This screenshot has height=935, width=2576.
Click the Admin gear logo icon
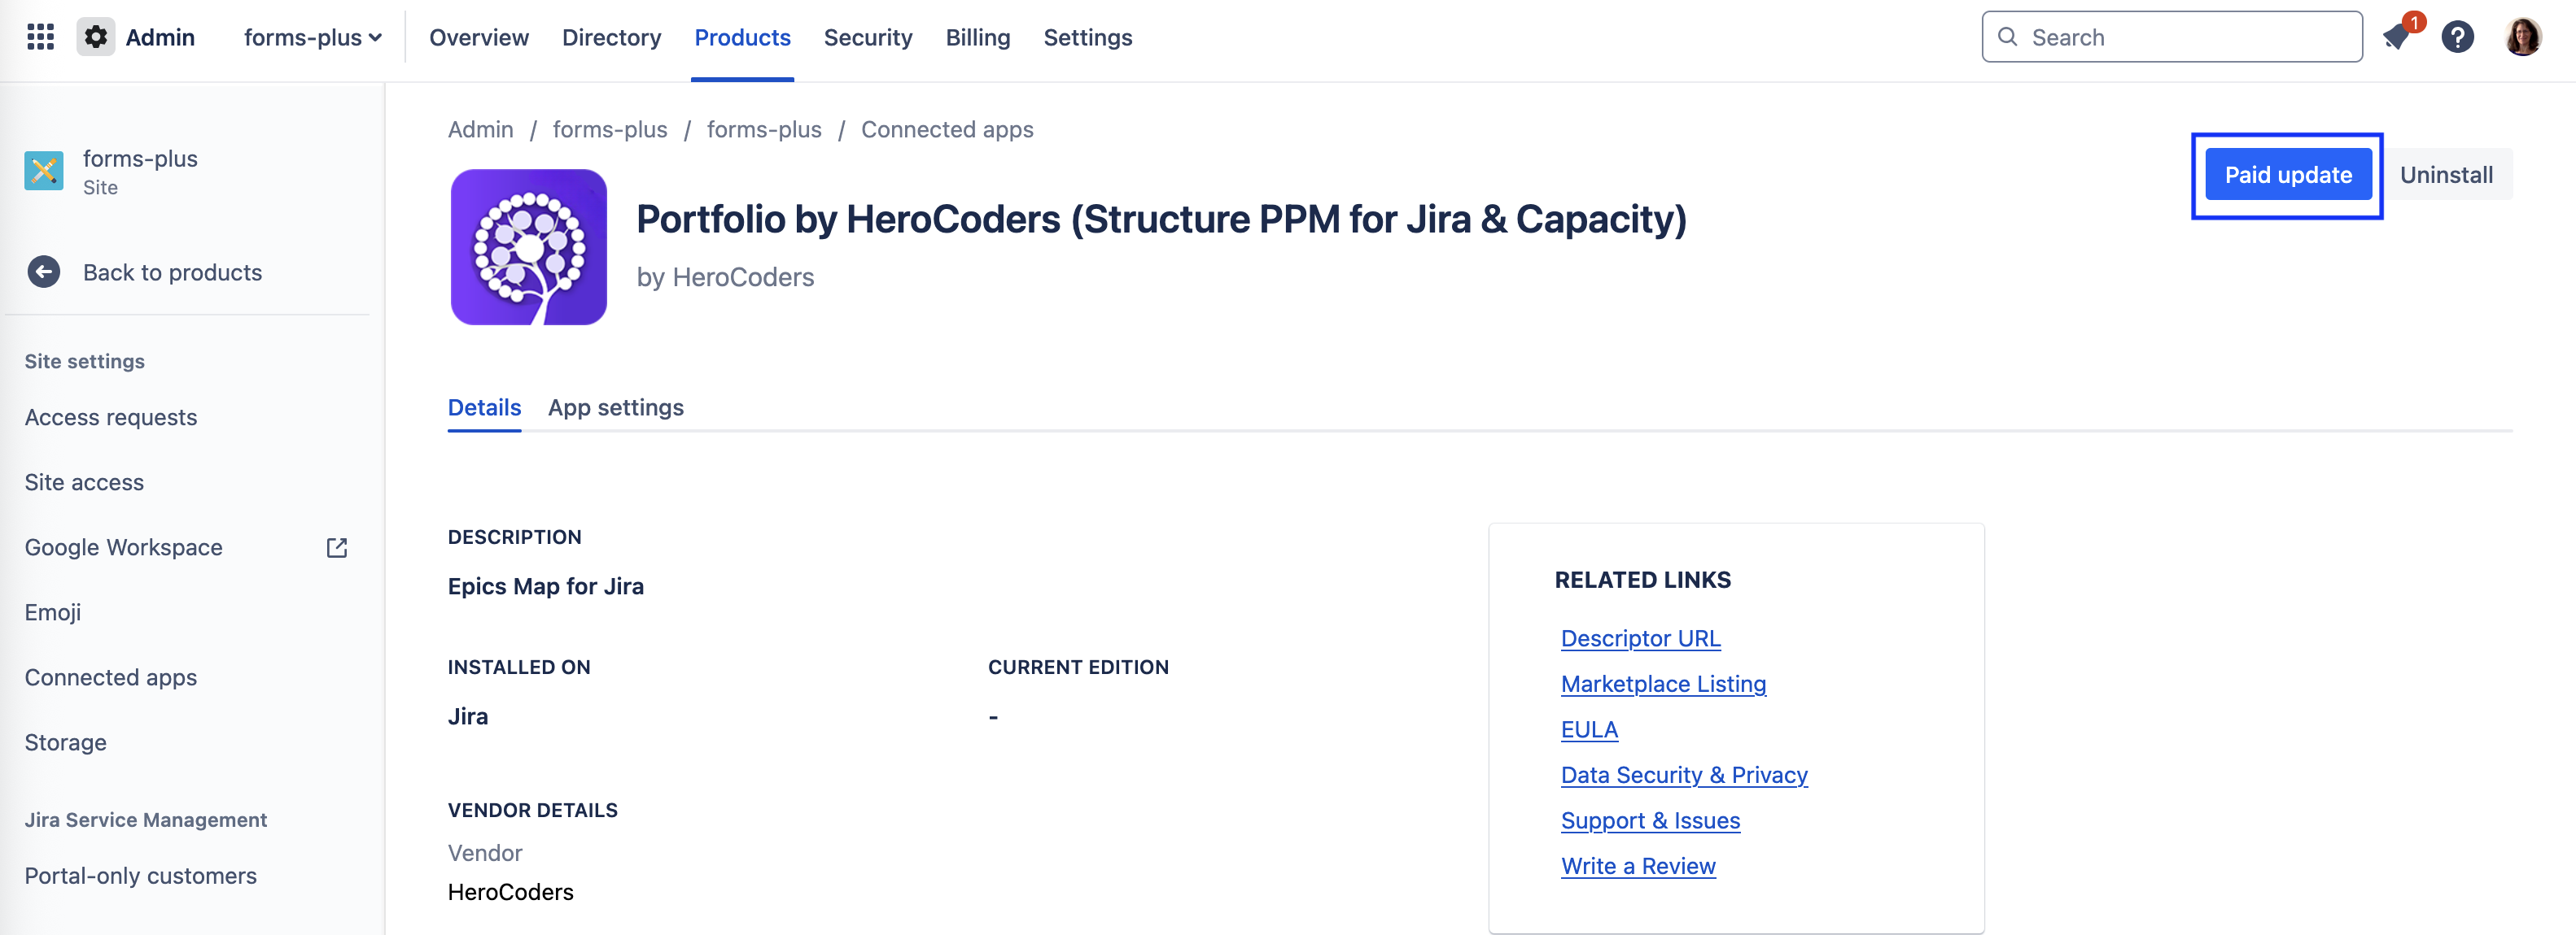coord(96,37)
